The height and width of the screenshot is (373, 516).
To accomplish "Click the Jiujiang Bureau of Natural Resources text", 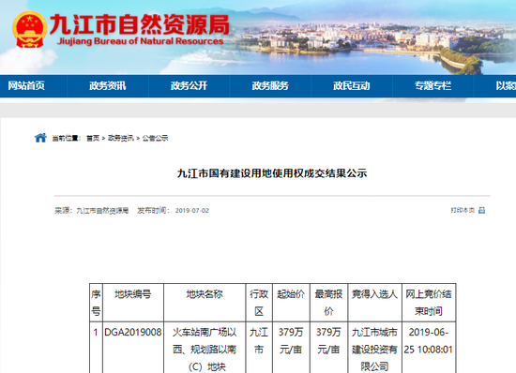I will click(140, 41).
